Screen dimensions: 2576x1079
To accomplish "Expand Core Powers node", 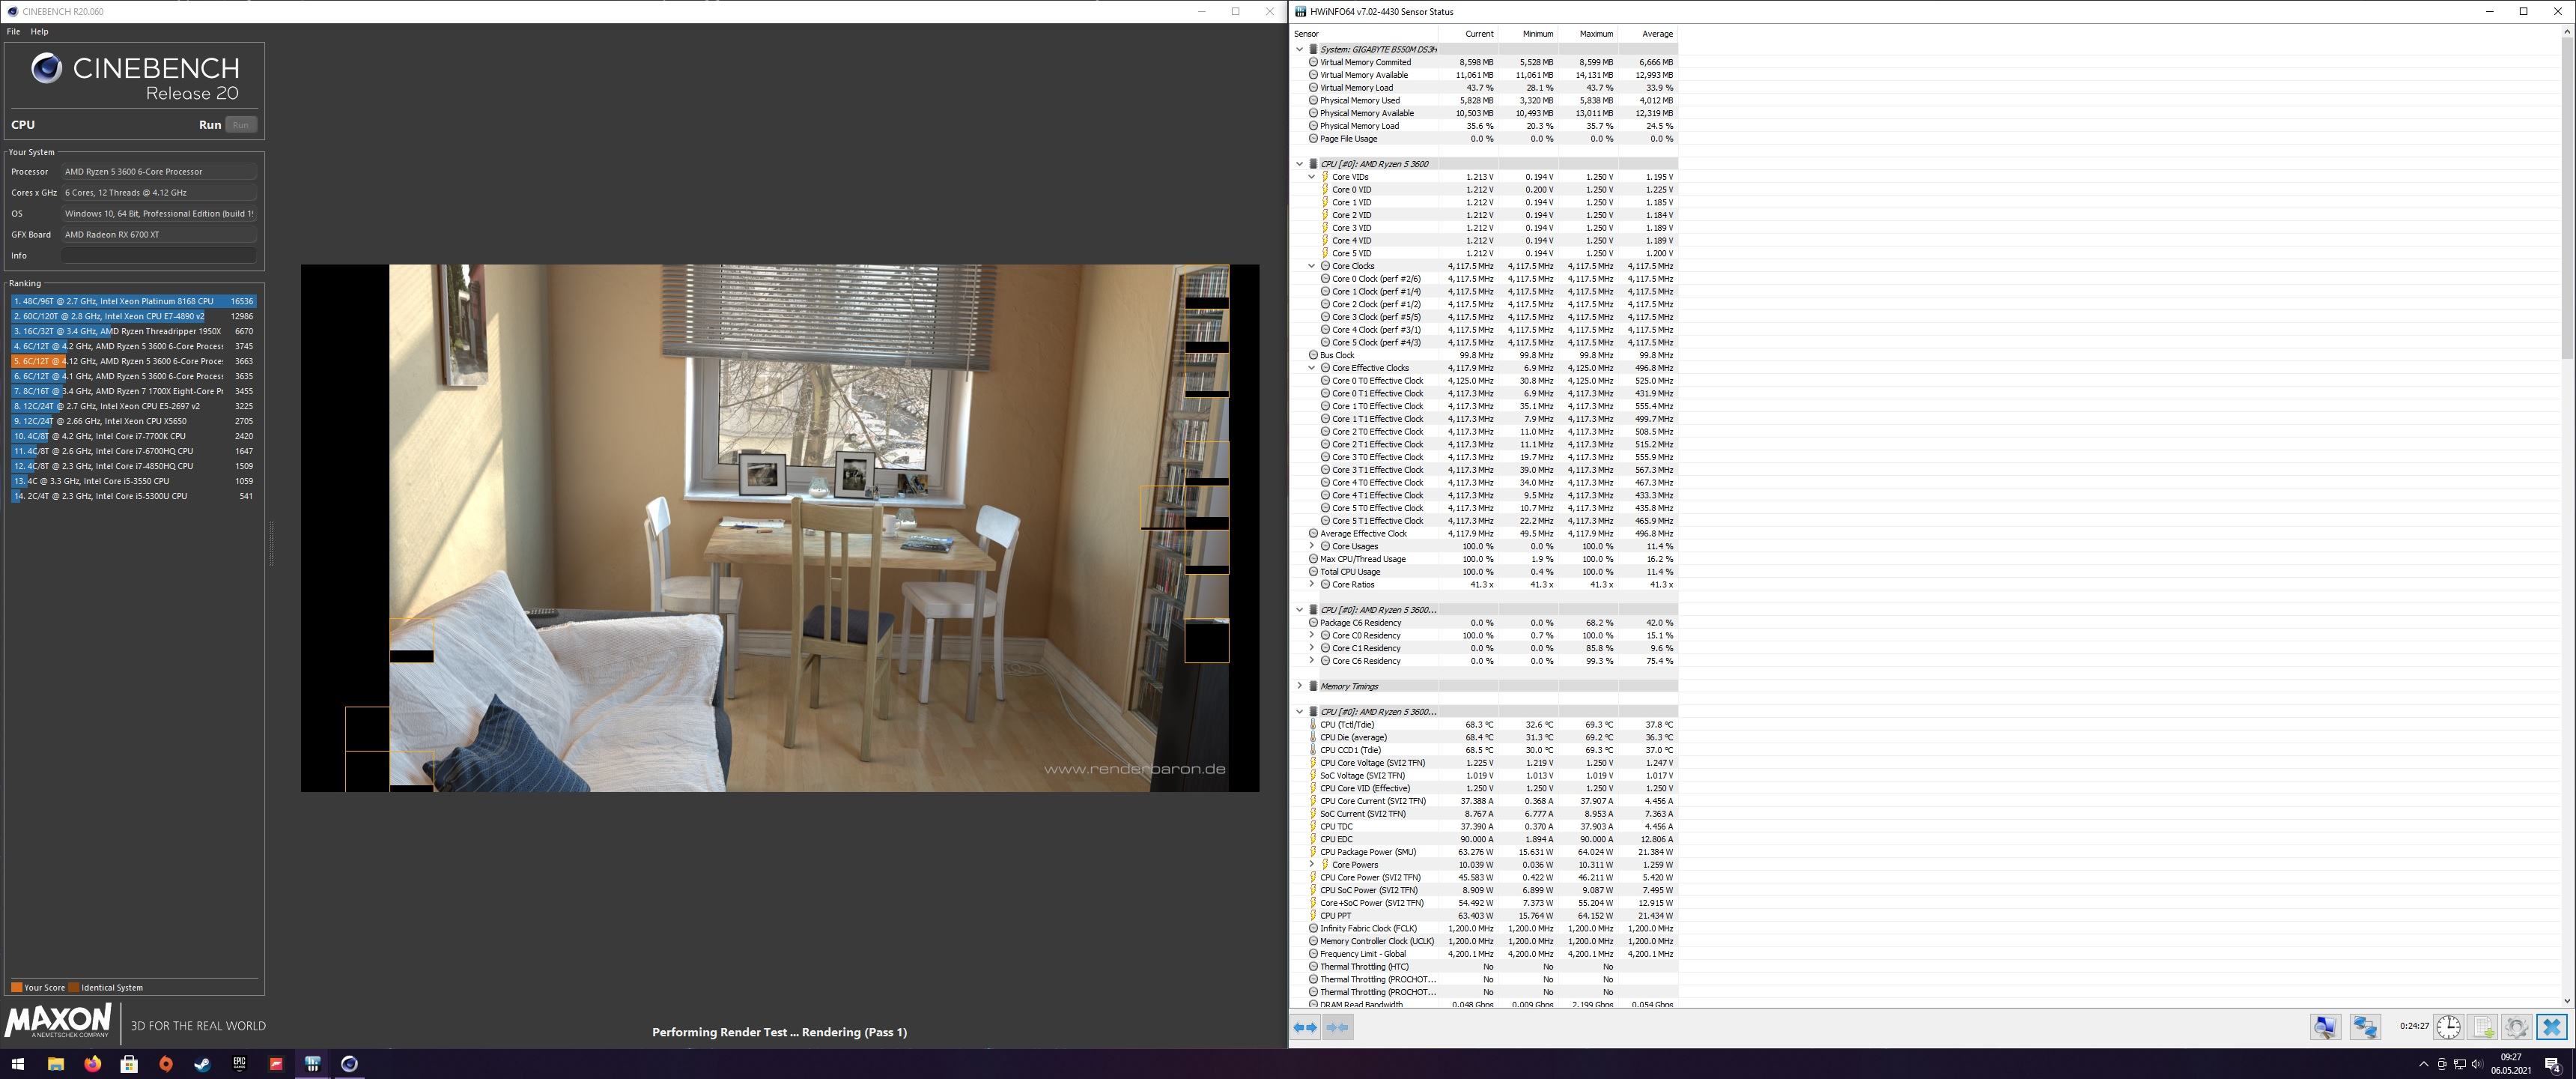I will 1311,864.
